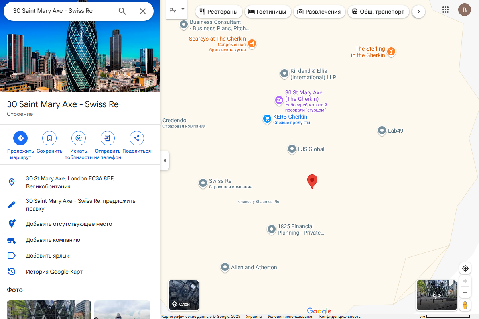Open the Street View preview thumbnail

(x=437, y=295)
